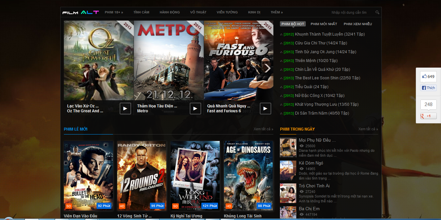441x220 pixels.
Task: Click the FILM ALT site logo
Action: coord(81,12)
